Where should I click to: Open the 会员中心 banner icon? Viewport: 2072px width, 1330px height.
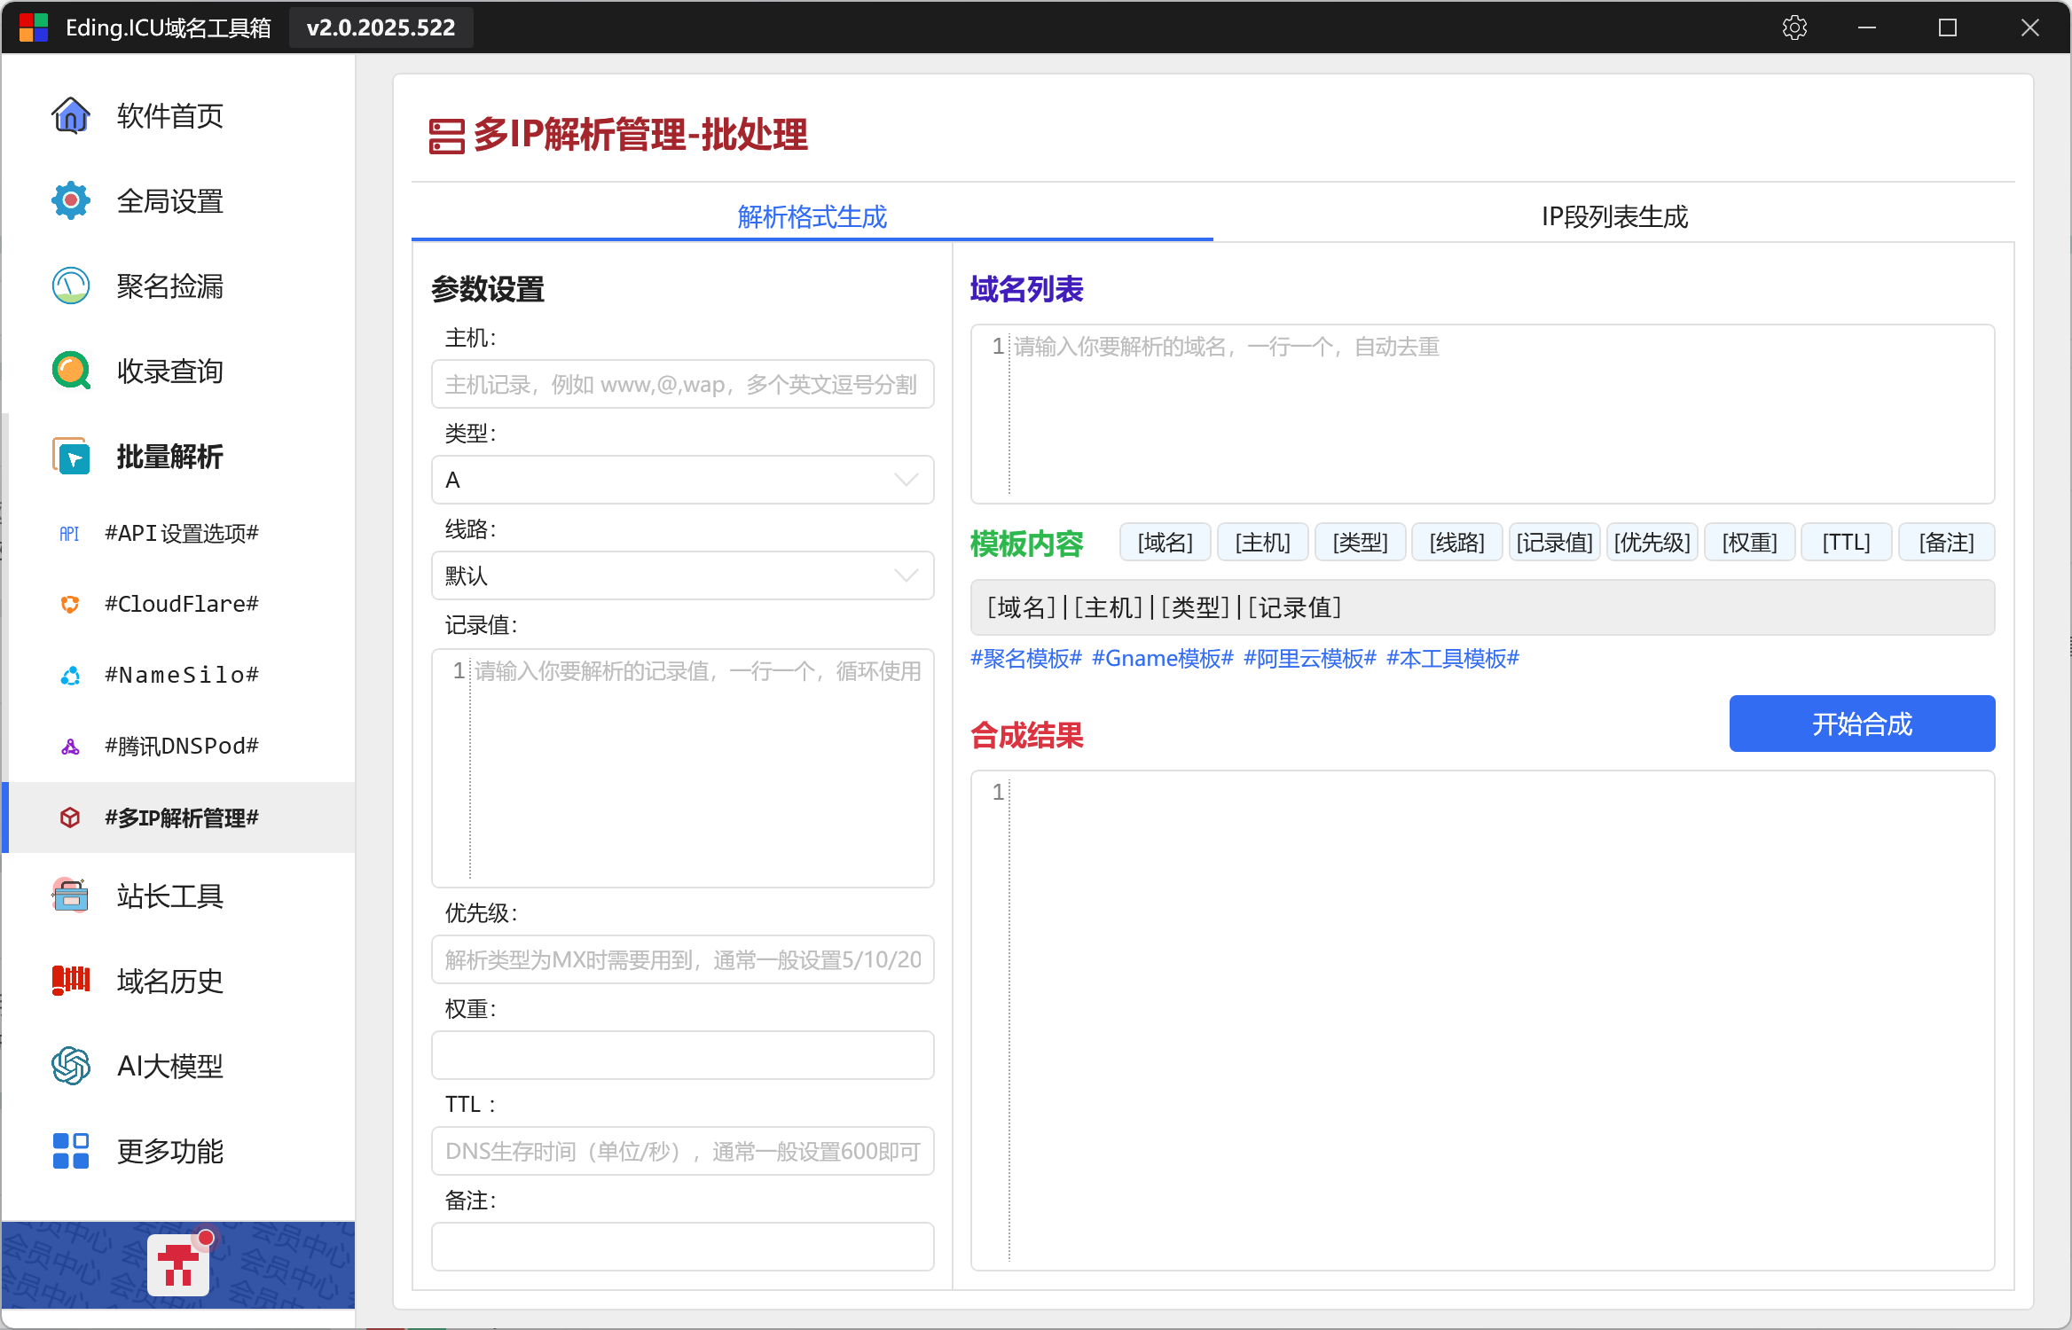[178, 1265]
